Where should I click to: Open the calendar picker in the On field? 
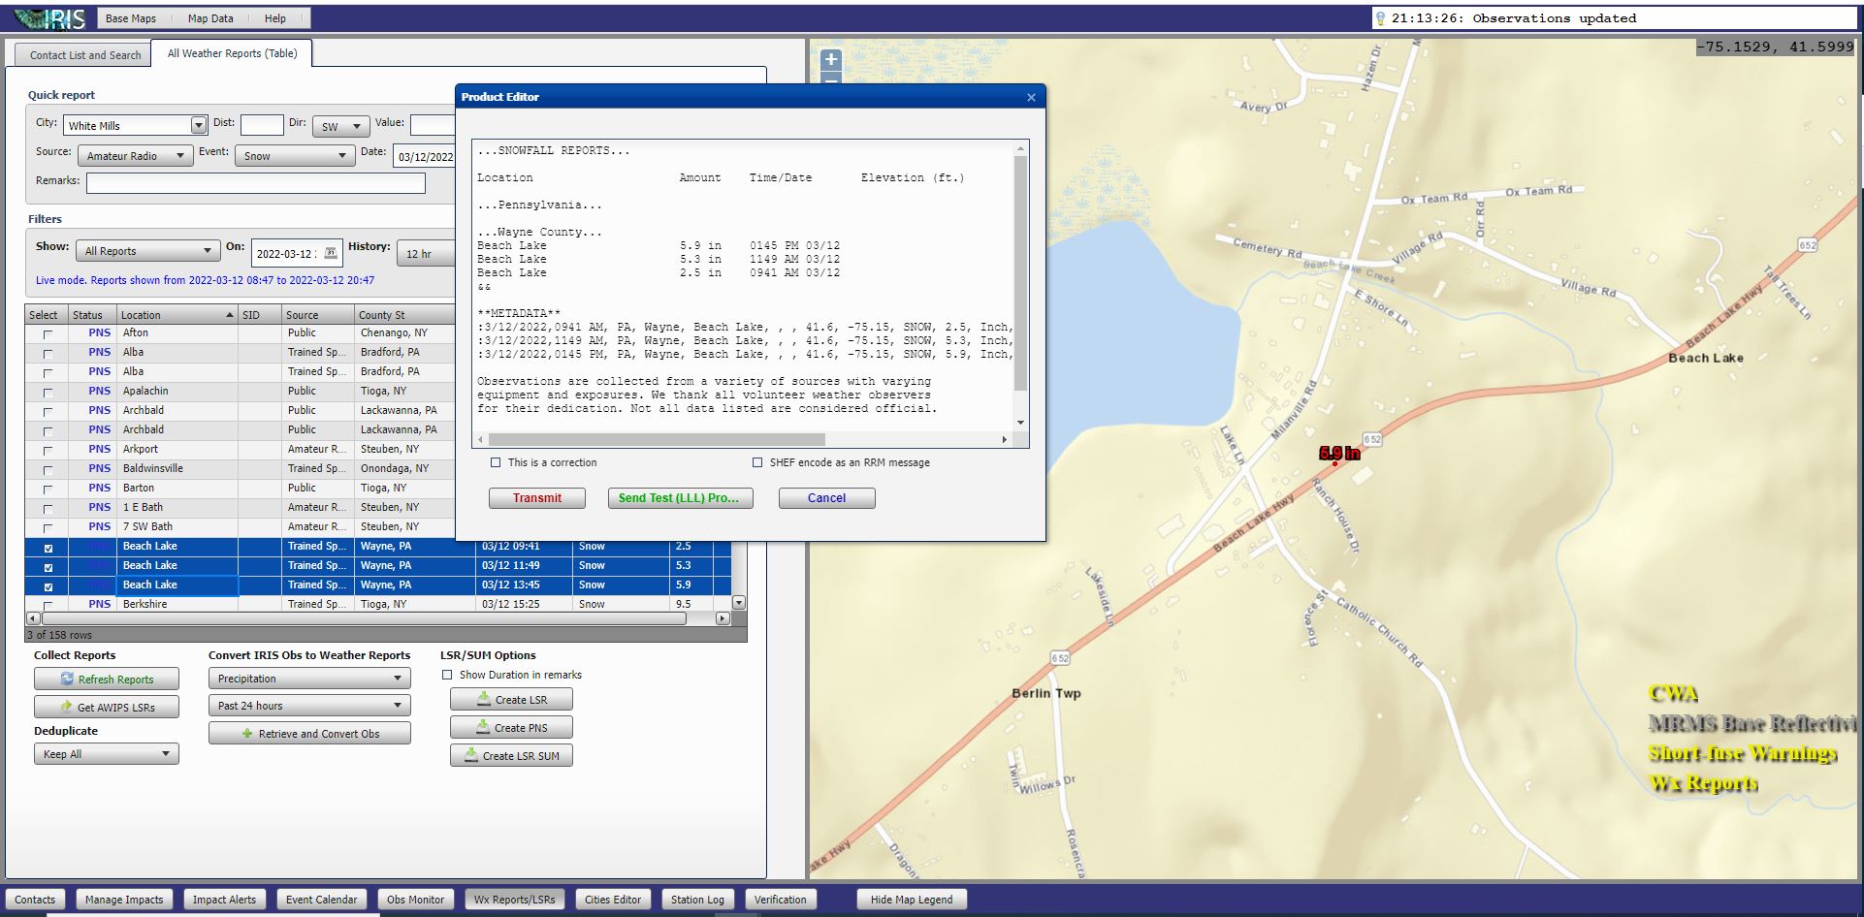tap(331, 253)
